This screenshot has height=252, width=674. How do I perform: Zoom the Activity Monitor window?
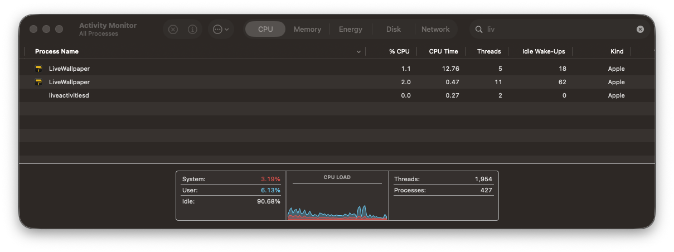59,29
